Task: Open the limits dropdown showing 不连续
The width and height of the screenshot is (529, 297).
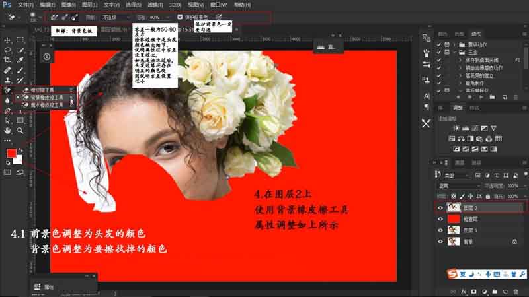Action: (x=117, y=16)
